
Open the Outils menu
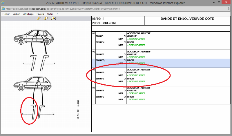[x=50, y=14]
